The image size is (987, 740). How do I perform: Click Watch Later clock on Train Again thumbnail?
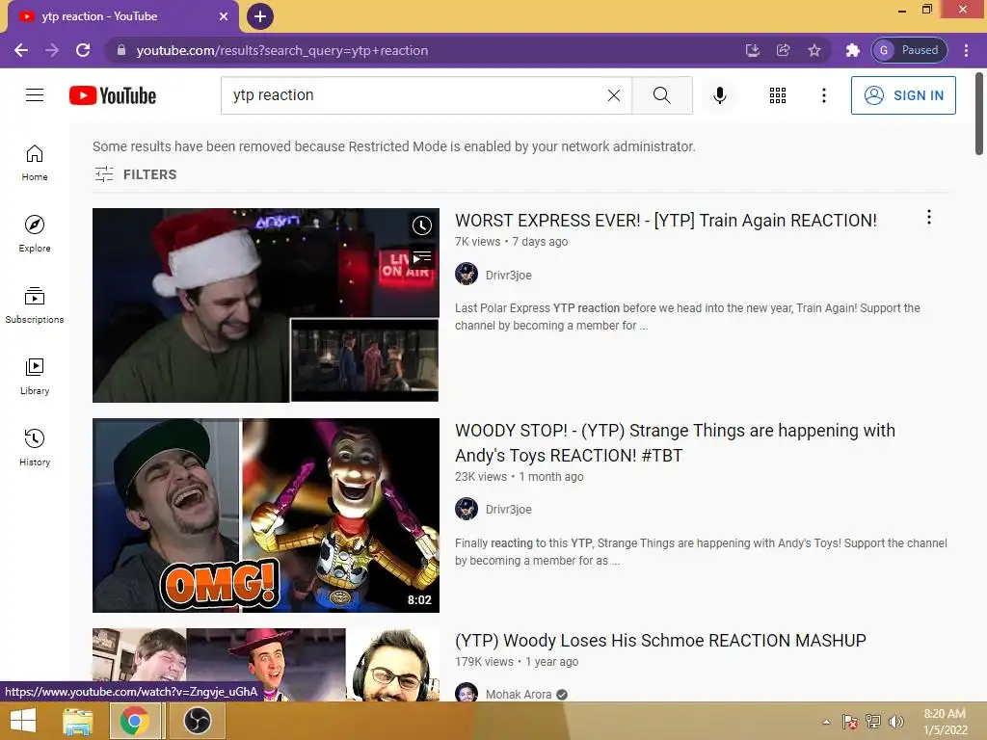(422, 225)
